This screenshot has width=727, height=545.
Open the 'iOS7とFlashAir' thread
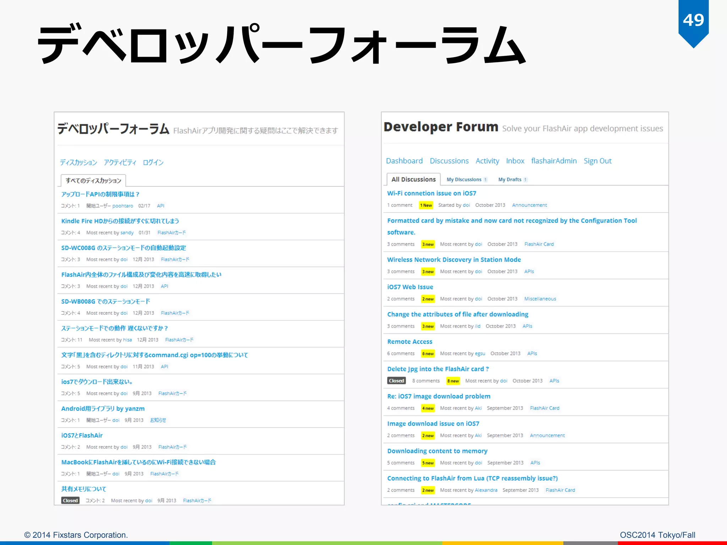point(82,435)
